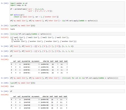Click the 'Out[108]:' prompt label
126x110 pixels.
pos(5,86)
